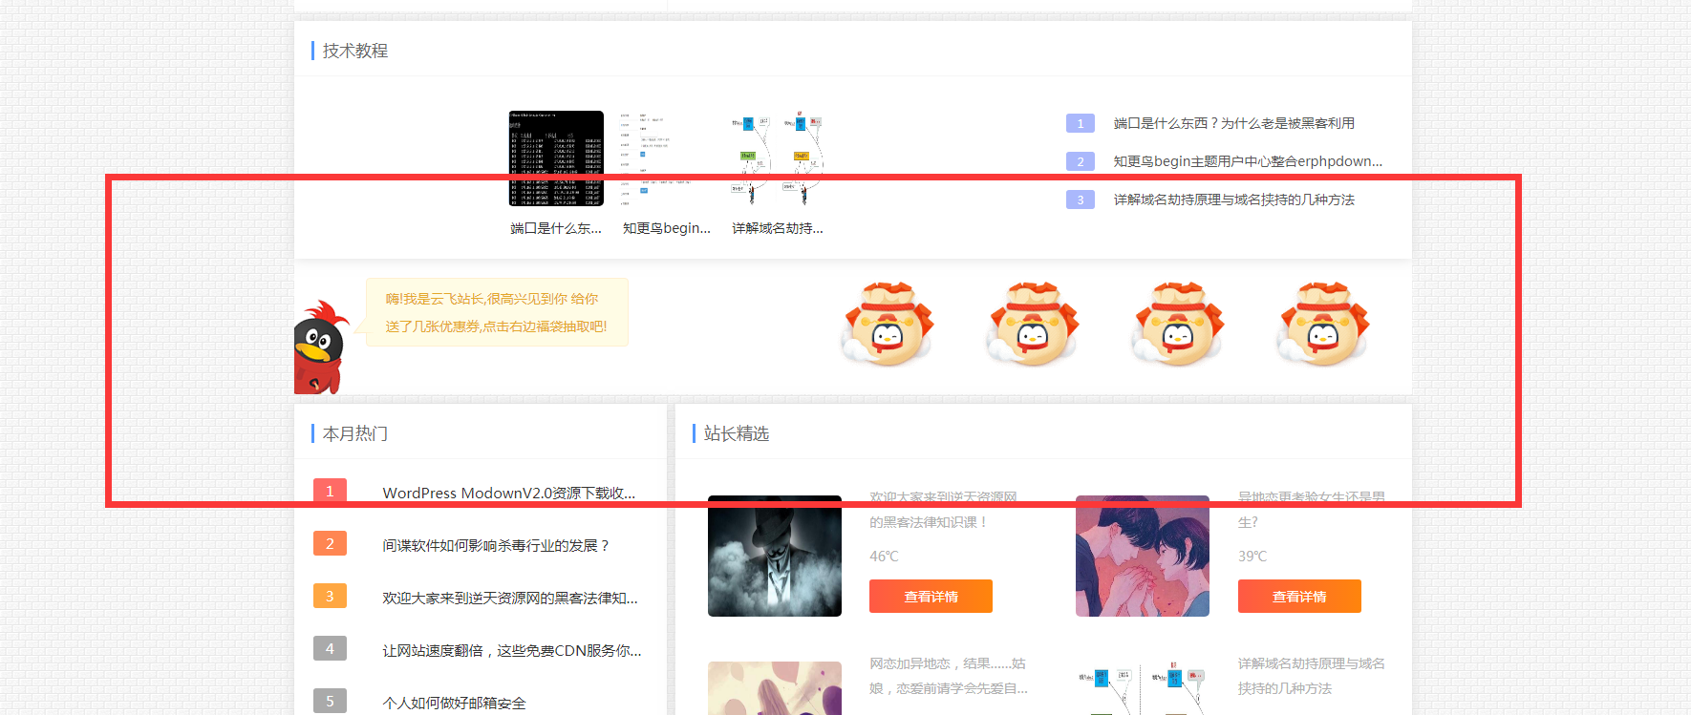Screen dimensions: 1691x715
Task: Click 查看详情 button beside 39℃ article
Action: 1299,597
